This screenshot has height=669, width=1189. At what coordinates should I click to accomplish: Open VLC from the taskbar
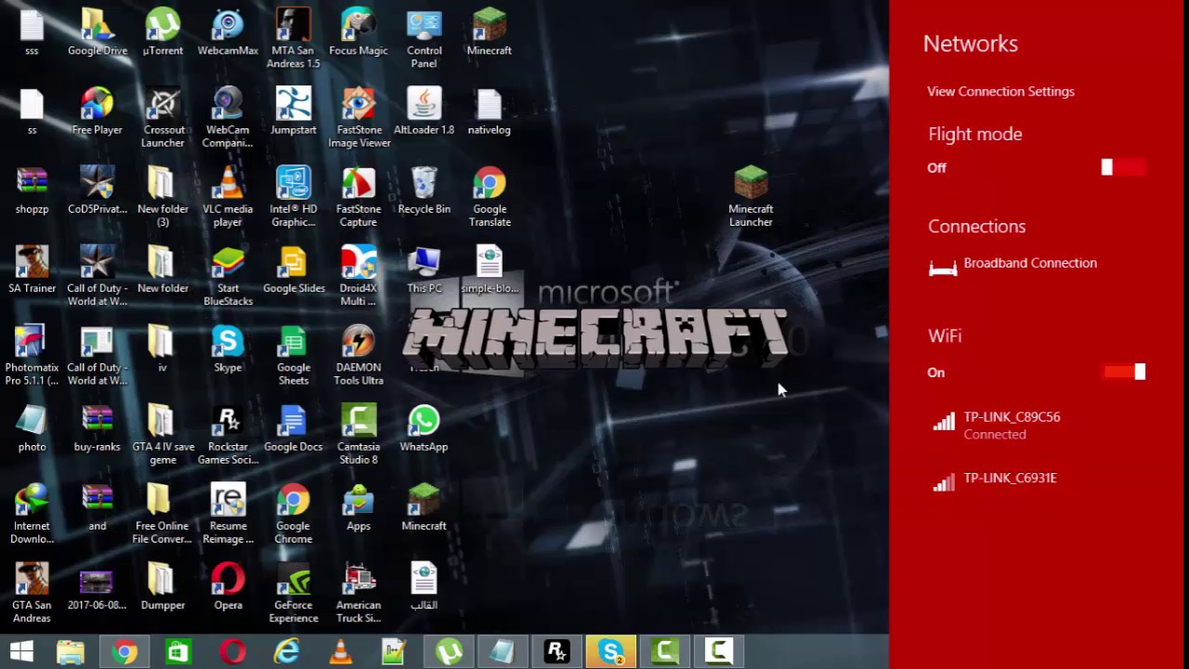(x=341, y=652)
